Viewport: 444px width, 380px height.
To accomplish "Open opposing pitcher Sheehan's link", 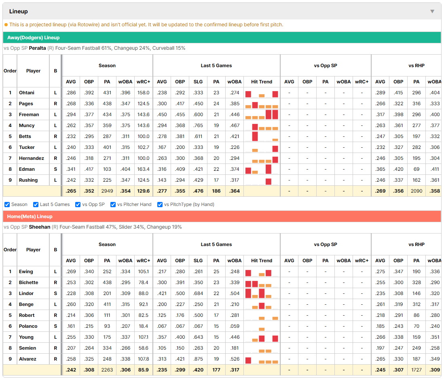I will click(40, 227).
